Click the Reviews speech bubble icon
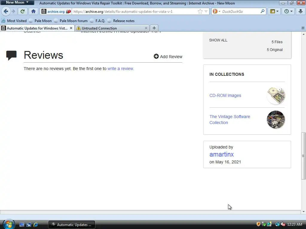This screenshot has width=306, height=229. [x=11, y=55]
